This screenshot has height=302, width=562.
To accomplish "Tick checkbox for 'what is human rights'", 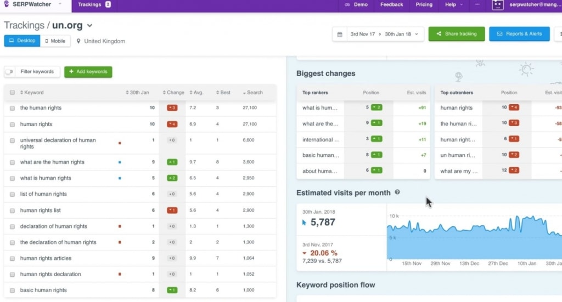I will pyautogui.click(x=12, y=178).
